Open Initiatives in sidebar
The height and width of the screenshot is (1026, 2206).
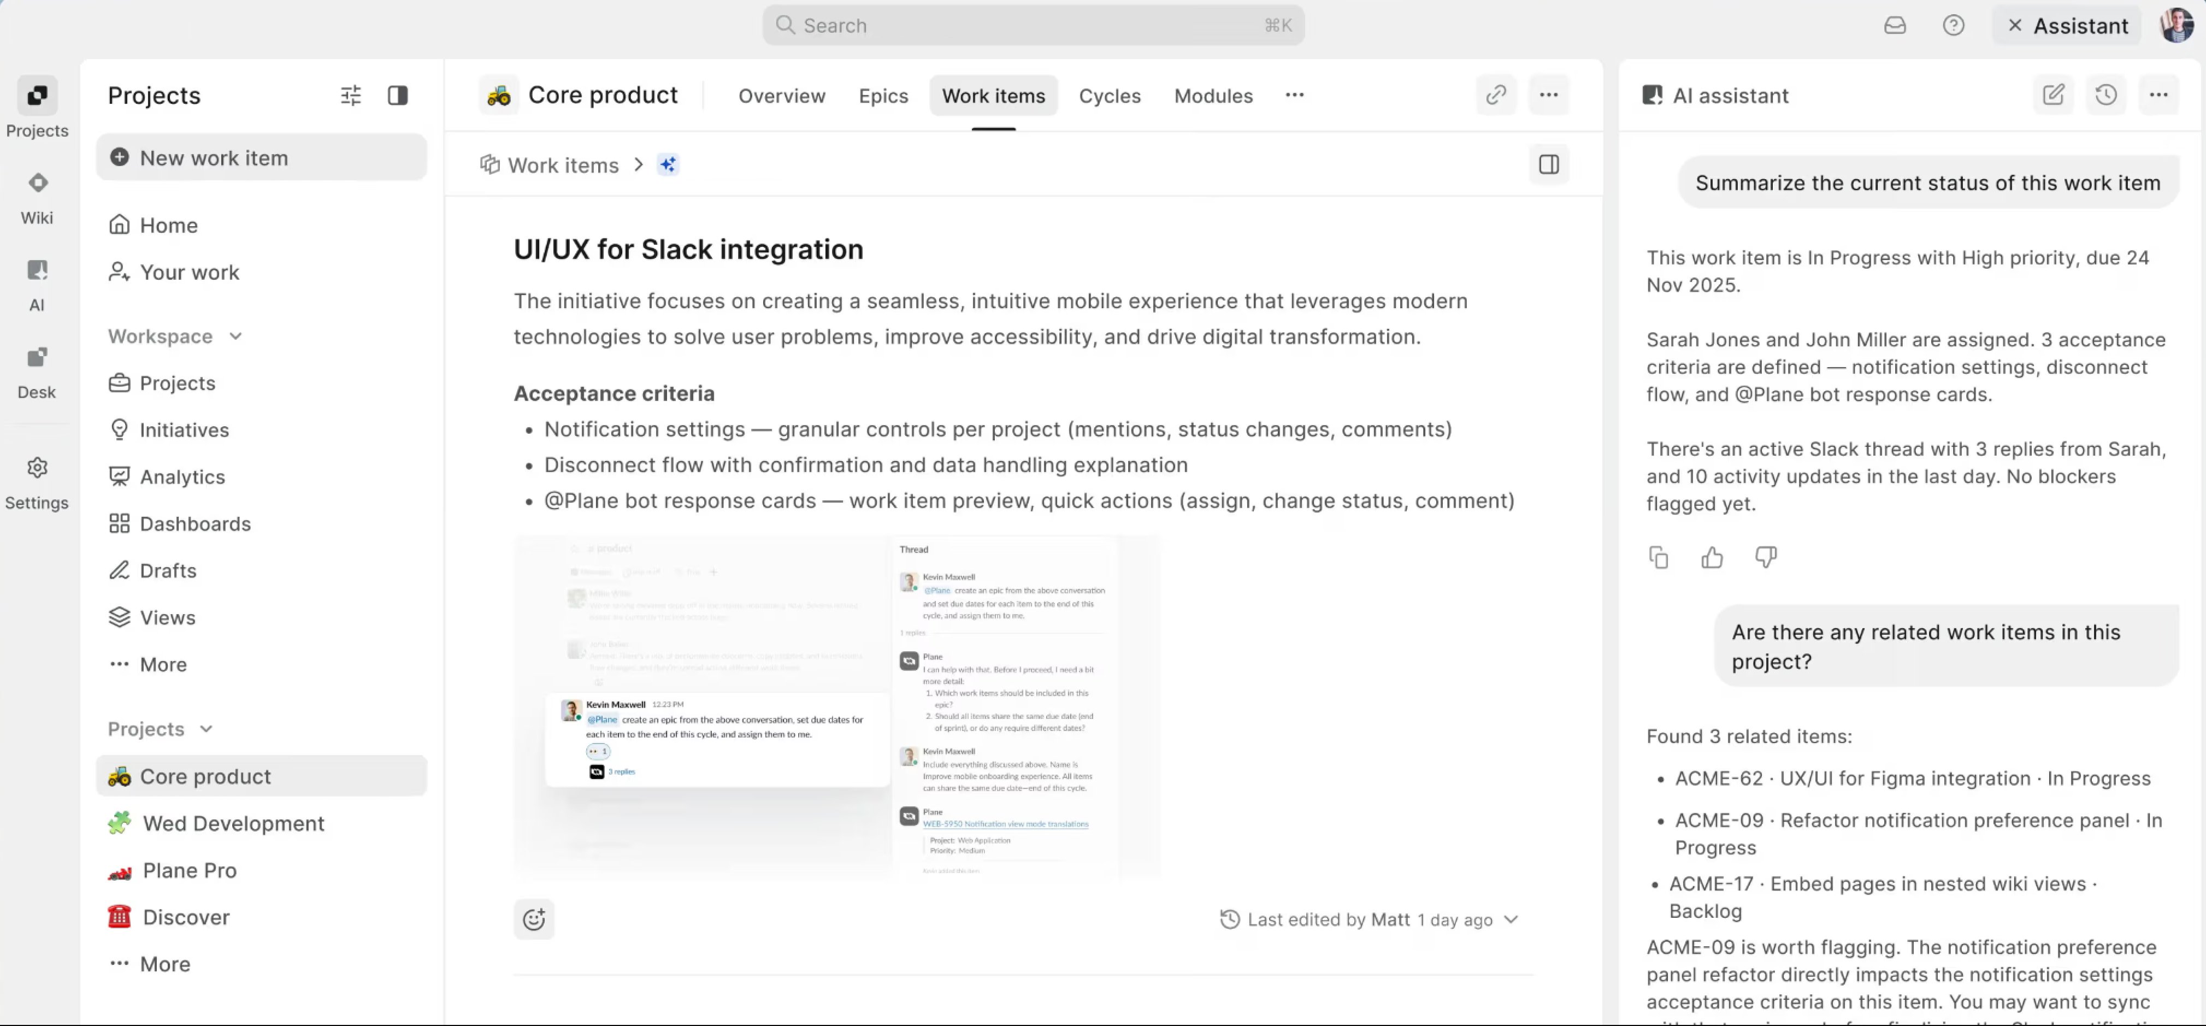click(261, 430)
